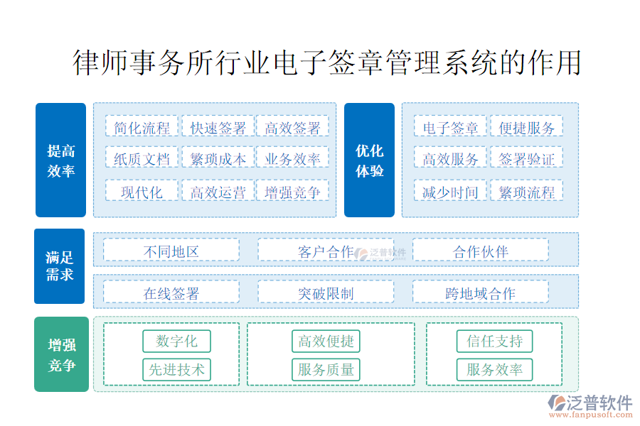Click the title 律师事务所行业电子签章管理系统的作用

pos(326,62)
